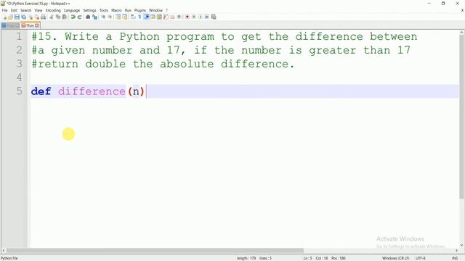
Task: Open the File menu
Action: pyautogui.click(x=5, y=10)
